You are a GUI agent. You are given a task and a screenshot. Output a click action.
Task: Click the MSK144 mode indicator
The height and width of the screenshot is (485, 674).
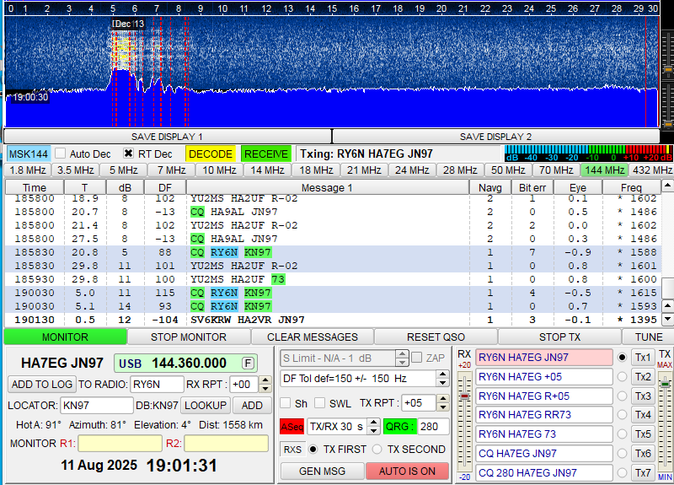tap(28, 154)
